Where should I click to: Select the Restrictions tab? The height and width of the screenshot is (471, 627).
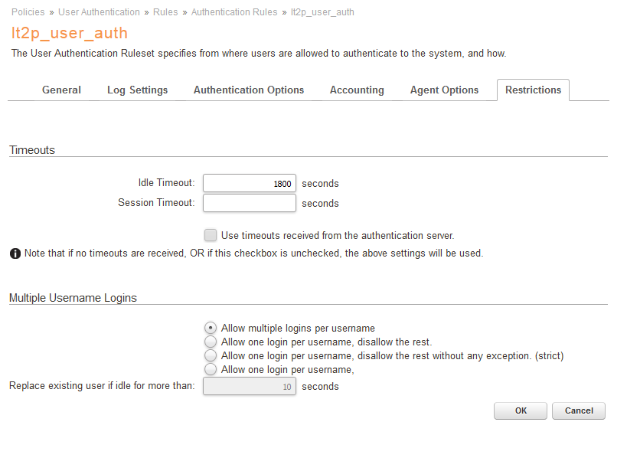coord(533,90)
